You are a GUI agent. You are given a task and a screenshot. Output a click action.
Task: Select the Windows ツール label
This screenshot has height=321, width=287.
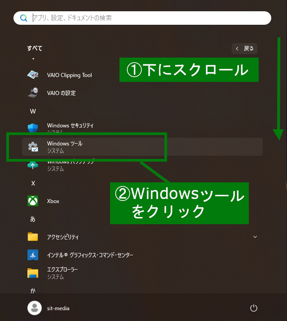click(65, 143)
